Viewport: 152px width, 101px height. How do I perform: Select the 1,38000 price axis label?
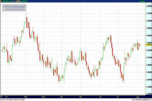(x=149, y=6)
